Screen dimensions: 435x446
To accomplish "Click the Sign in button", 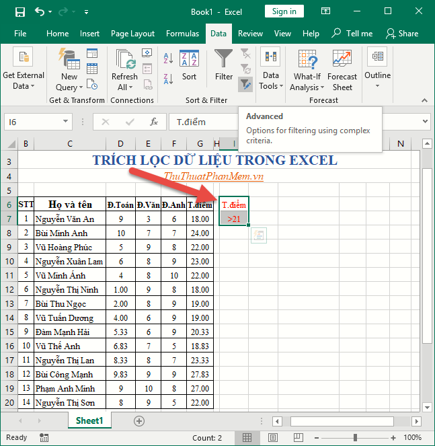I will (284, 11).
